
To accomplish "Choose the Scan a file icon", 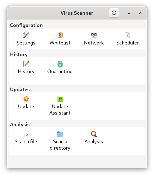I will [26, 135].
